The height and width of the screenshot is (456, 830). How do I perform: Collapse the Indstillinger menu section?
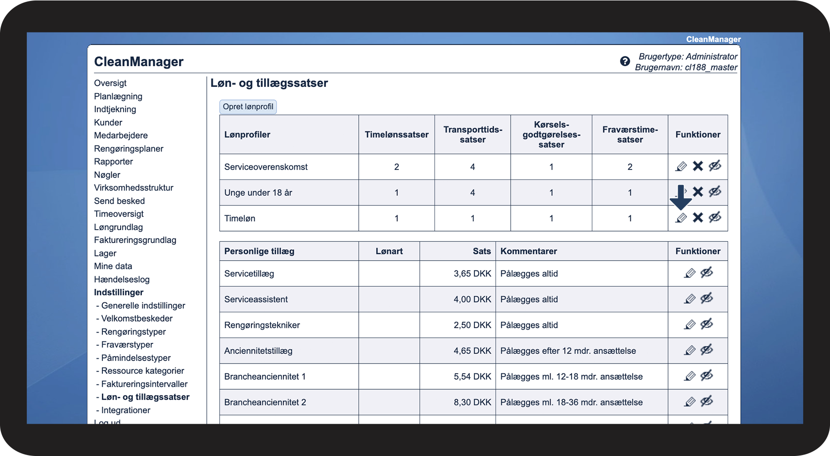pos(119,292)
